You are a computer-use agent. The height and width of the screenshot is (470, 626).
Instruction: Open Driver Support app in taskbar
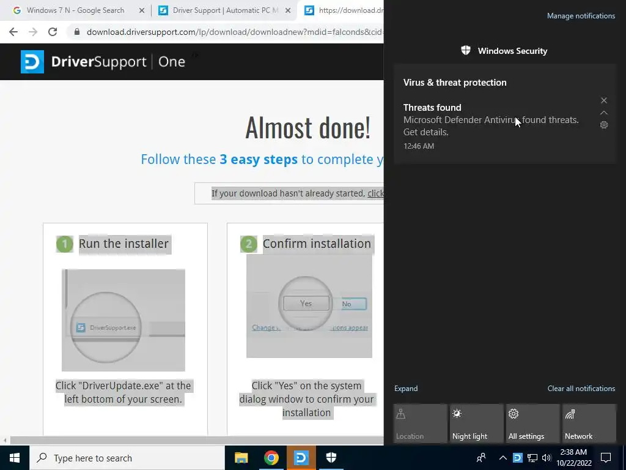[x=301, y=458]
